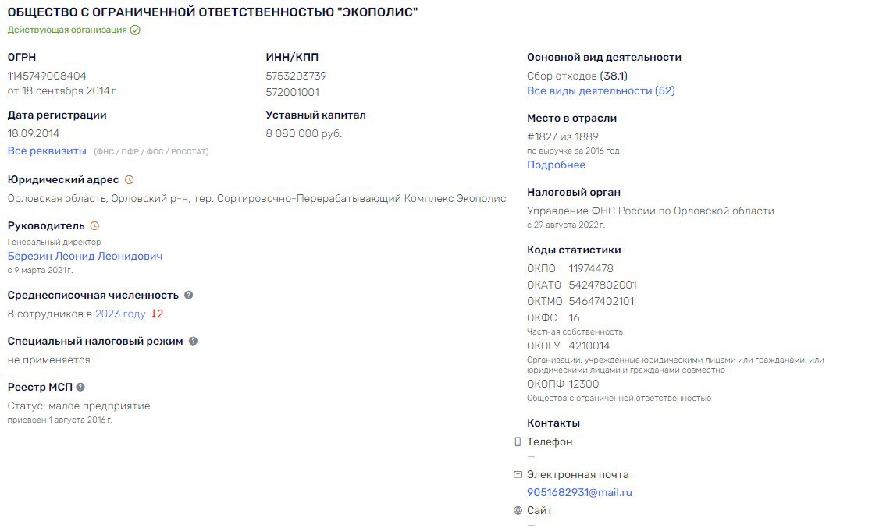Click the 9051682931@mail.ru email address
This screenshot has height=528, width=872.
[579, 492]
